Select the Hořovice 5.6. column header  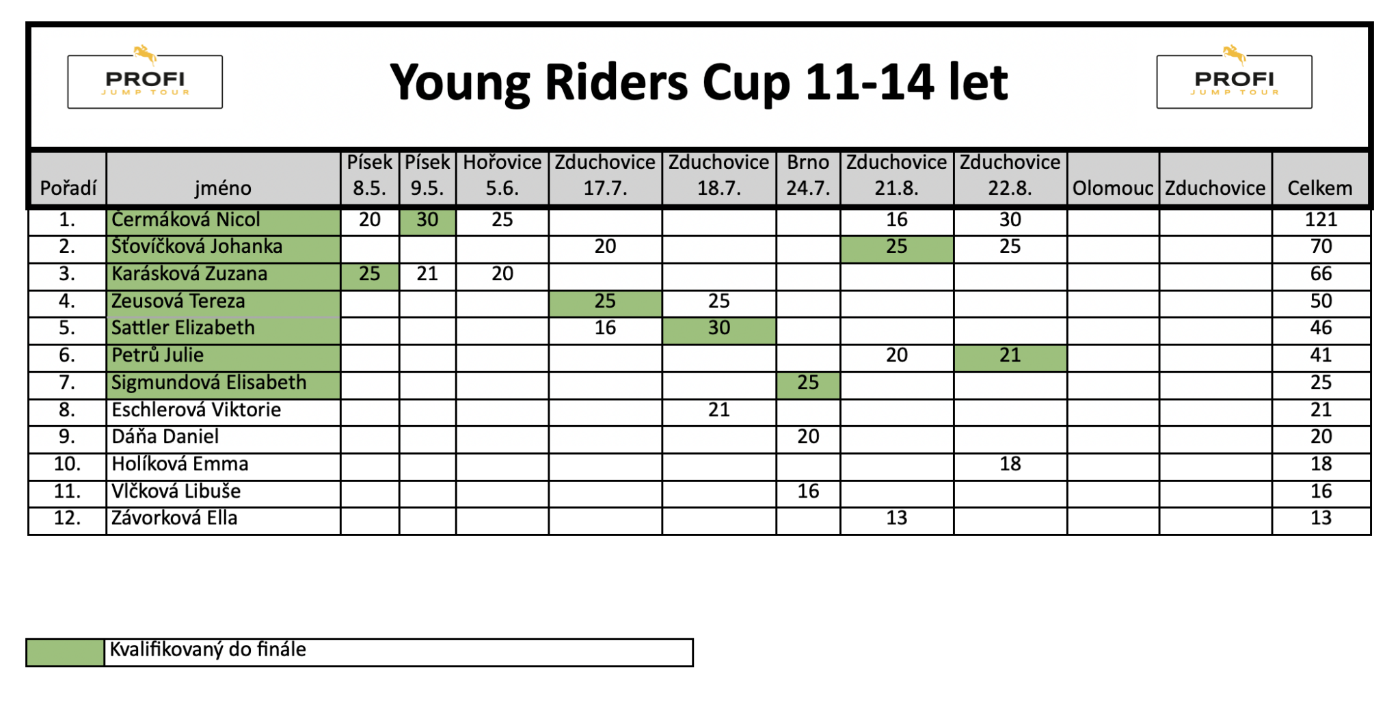click(x=502, y=178)
